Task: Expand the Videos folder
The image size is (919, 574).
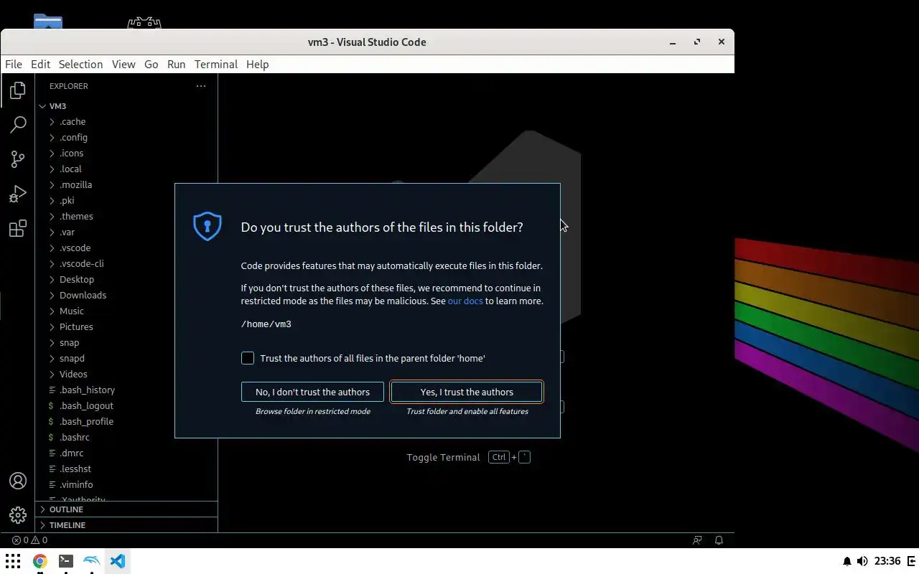Action: tap(126, 375)
